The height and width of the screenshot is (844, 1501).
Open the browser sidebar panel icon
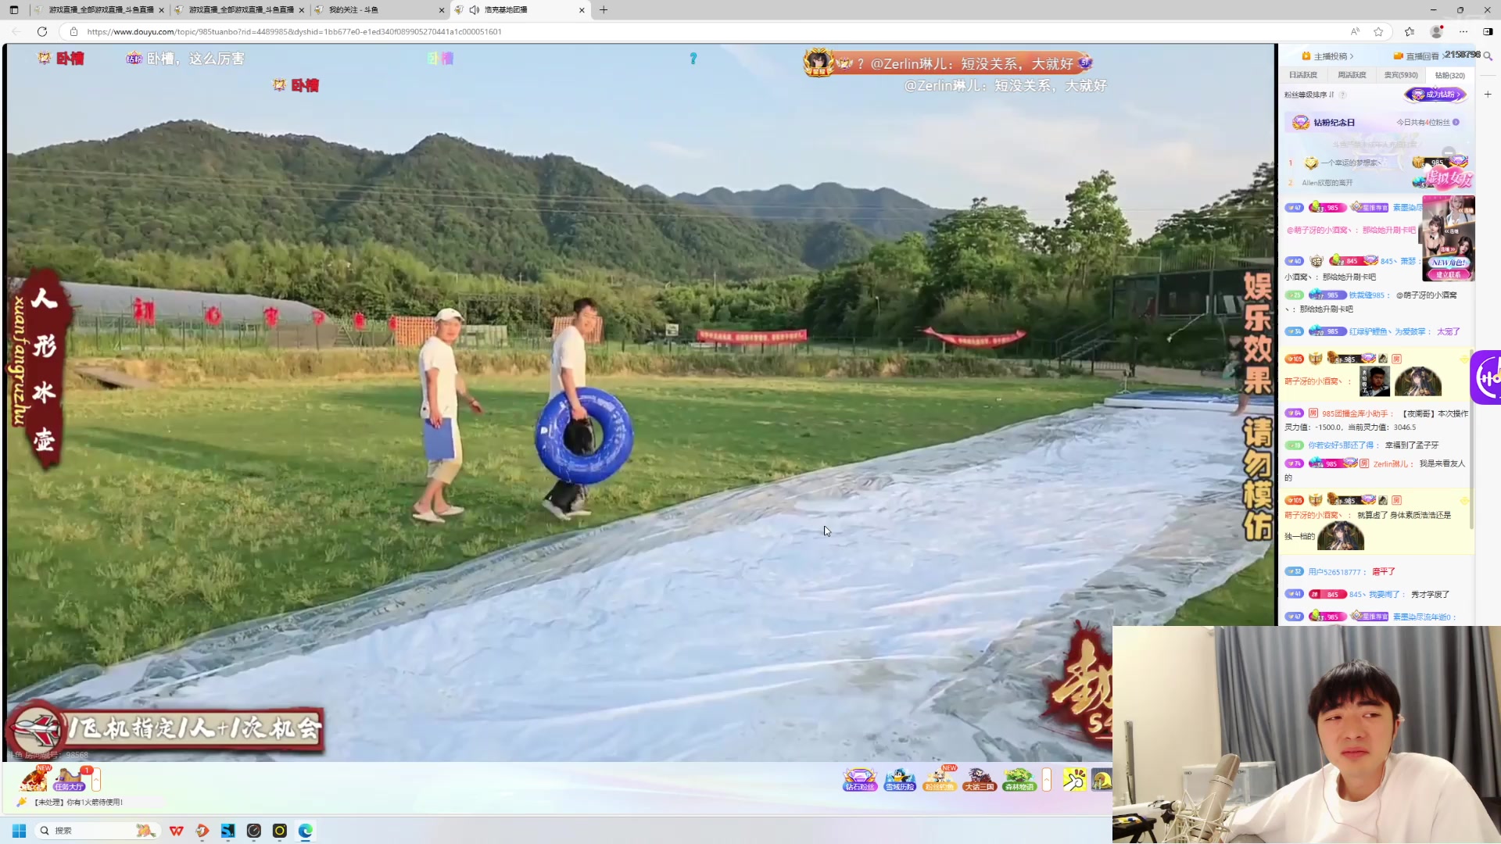1488,31
